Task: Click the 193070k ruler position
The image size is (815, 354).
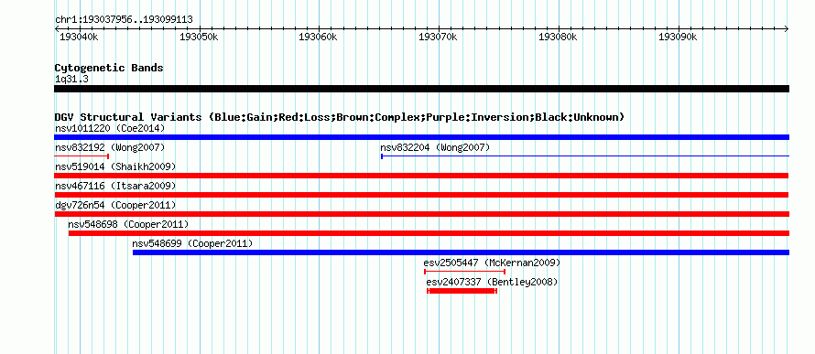Action: click(x=438, y=38)
